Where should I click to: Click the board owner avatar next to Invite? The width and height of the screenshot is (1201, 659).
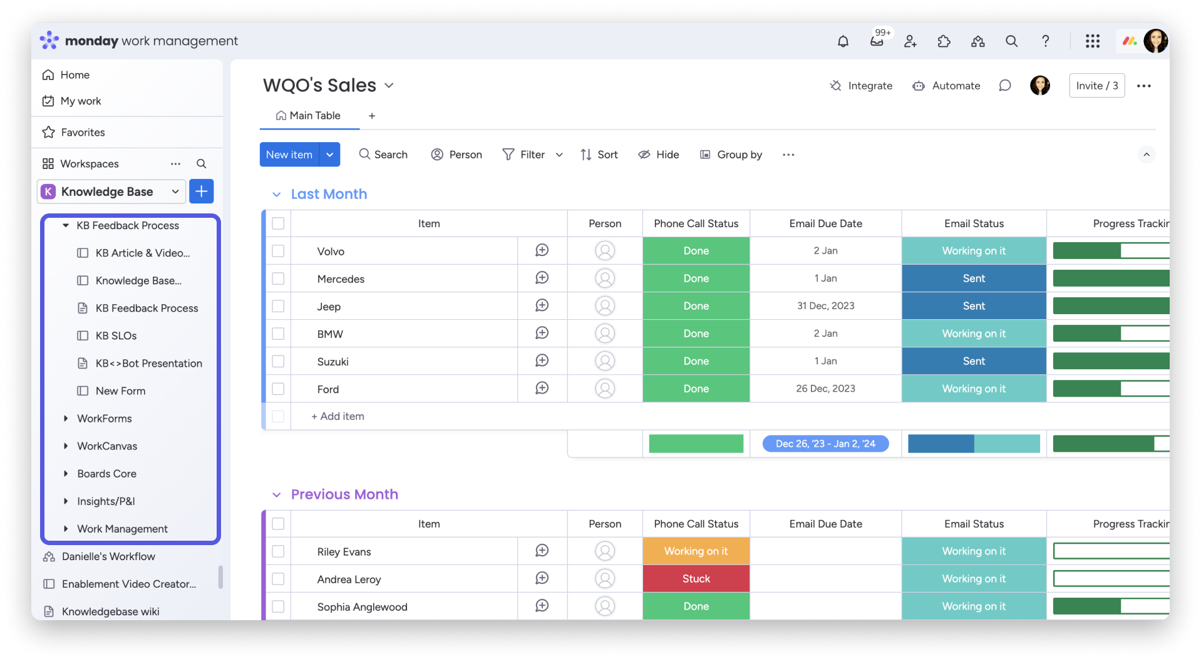tap(1040, 86)
